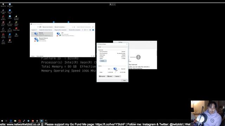
Task: Open the Driver Booster desktop shortcut
Action: pyautogui.click(x=3, y=18)
